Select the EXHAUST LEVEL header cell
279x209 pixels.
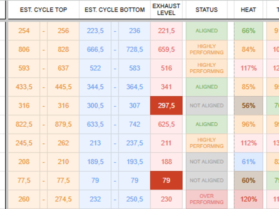pos(166,10)
